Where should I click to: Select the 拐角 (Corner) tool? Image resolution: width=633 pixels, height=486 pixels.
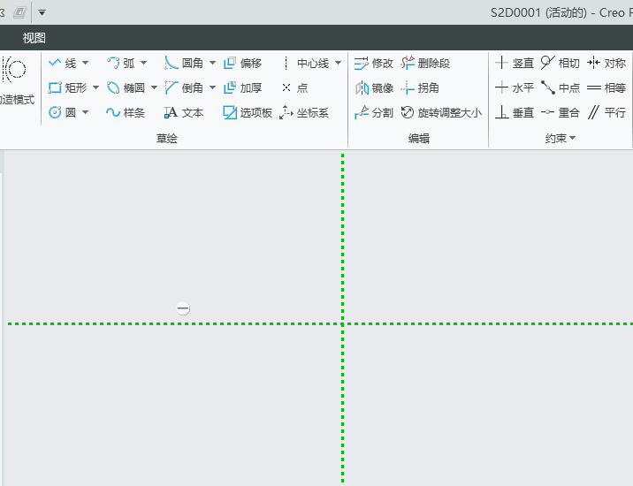click(420, 87)
